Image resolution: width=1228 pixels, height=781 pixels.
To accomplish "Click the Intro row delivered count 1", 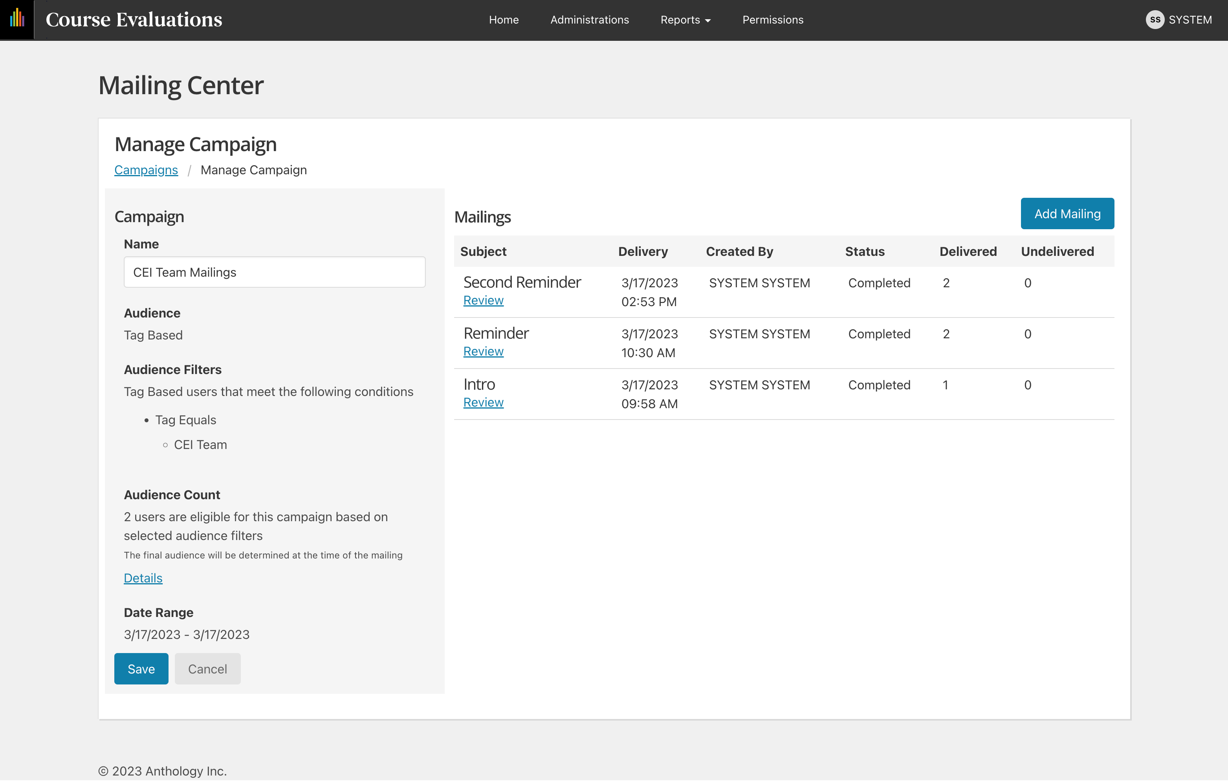I will coord(945,385).
